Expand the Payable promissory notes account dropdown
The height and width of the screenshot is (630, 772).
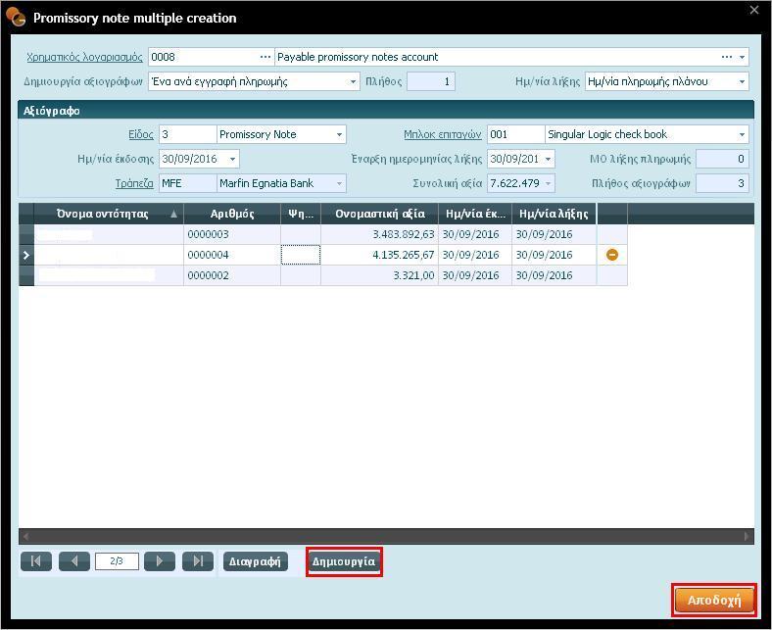(742, 57)
